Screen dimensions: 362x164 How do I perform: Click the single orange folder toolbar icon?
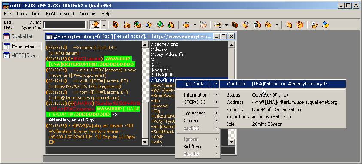point(289,24)
